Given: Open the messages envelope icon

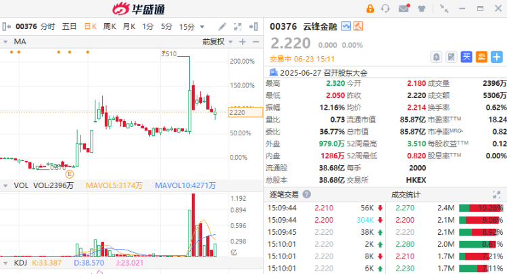Looking at the screenshot, I should (404, 8).
